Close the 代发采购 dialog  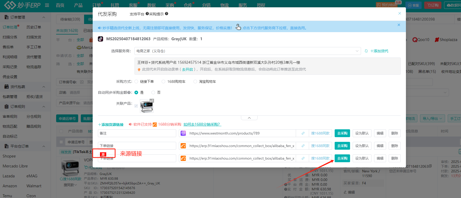coord(400,13)
